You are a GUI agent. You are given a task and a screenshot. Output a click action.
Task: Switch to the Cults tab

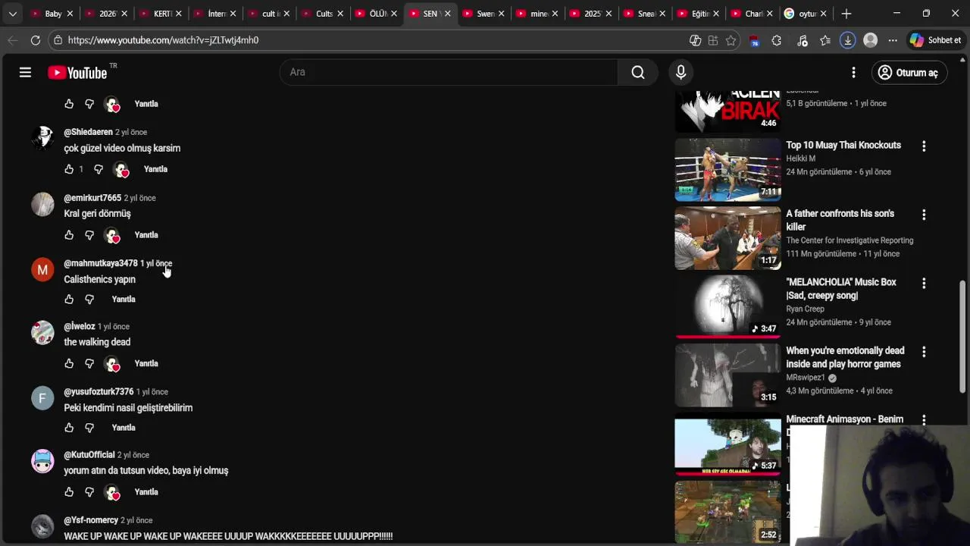[x=324, y=14]
